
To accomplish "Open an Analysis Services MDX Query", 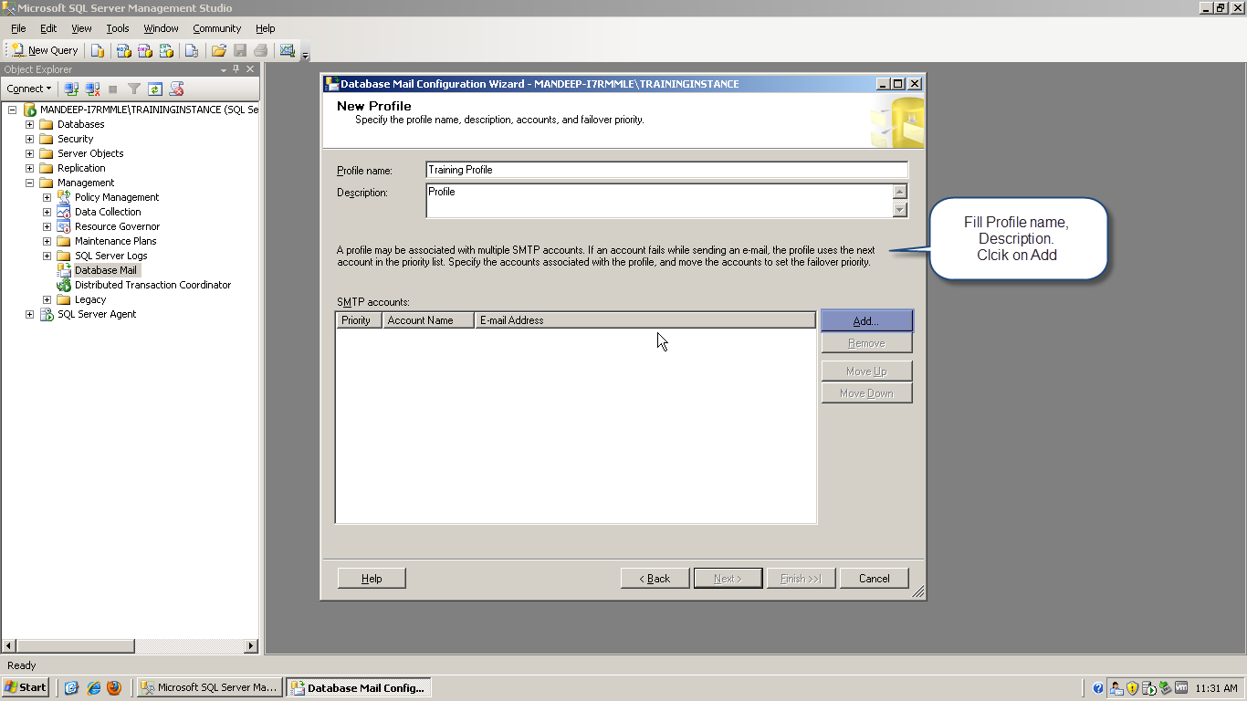I will (124, 50).
